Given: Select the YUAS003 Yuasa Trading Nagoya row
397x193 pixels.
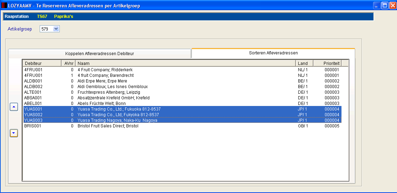Looking at the screenshot, I should [x=182, y=120].
